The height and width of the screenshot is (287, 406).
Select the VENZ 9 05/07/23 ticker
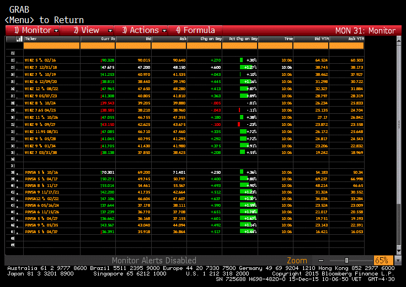coord(41,96)
